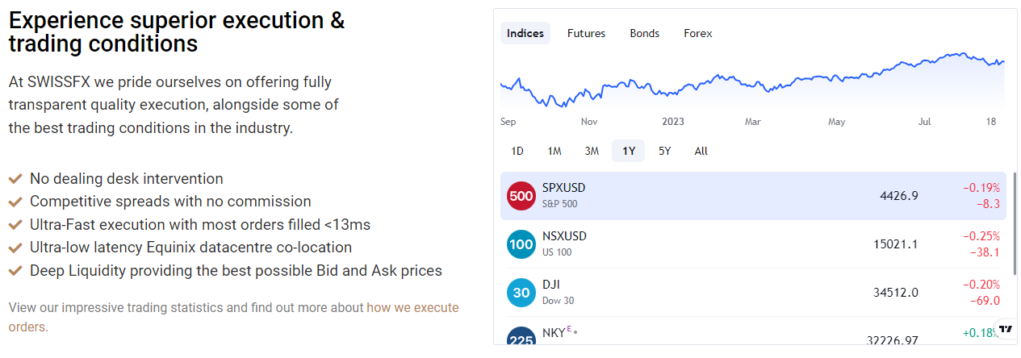The width and height of the screenshot is (1021, 358).
Task: Click the NSXUSD 100 circle icon
Action: (x=521, y=244)
